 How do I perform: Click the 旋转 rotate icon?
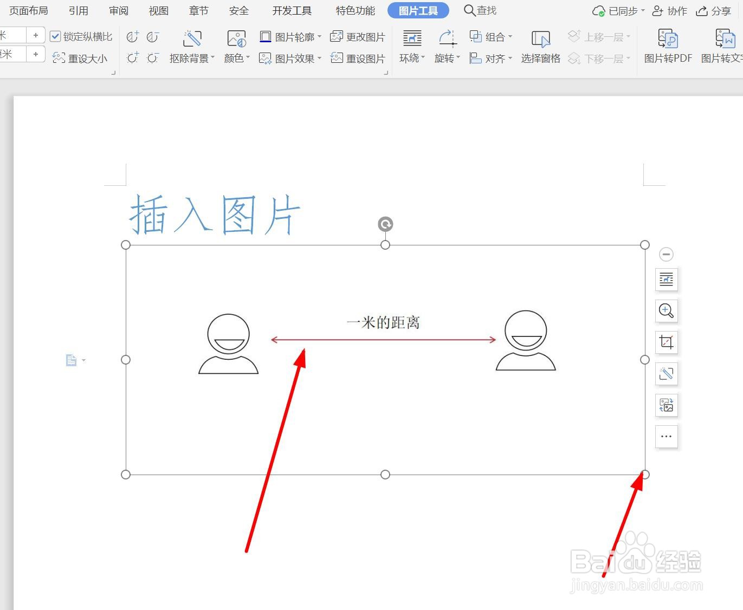coord(447,38)
